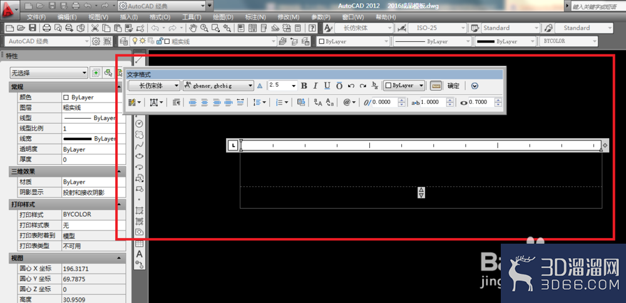Image resolution: width=626 pixels, height=303 pixels.
Task: Collapse the 常规 section in Properties
Action: click(x=119, y=86)
